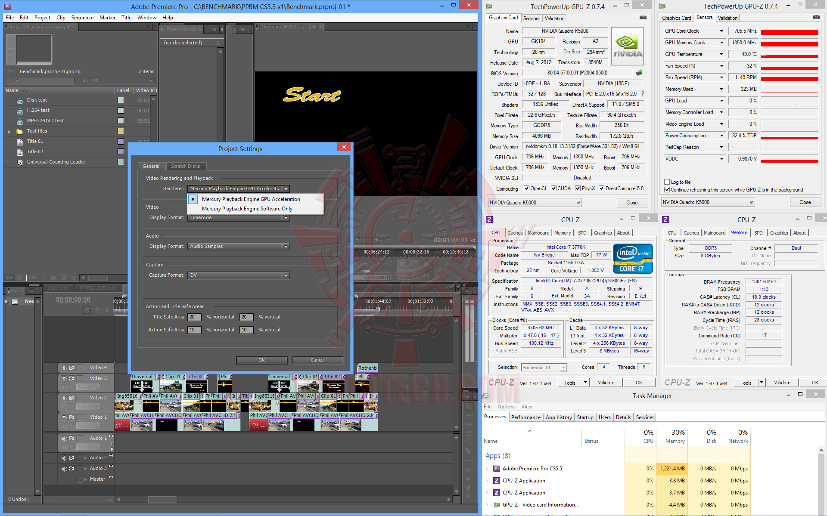
Task: Uncheck the OpenCL checkbox
Action: point(526,188)
